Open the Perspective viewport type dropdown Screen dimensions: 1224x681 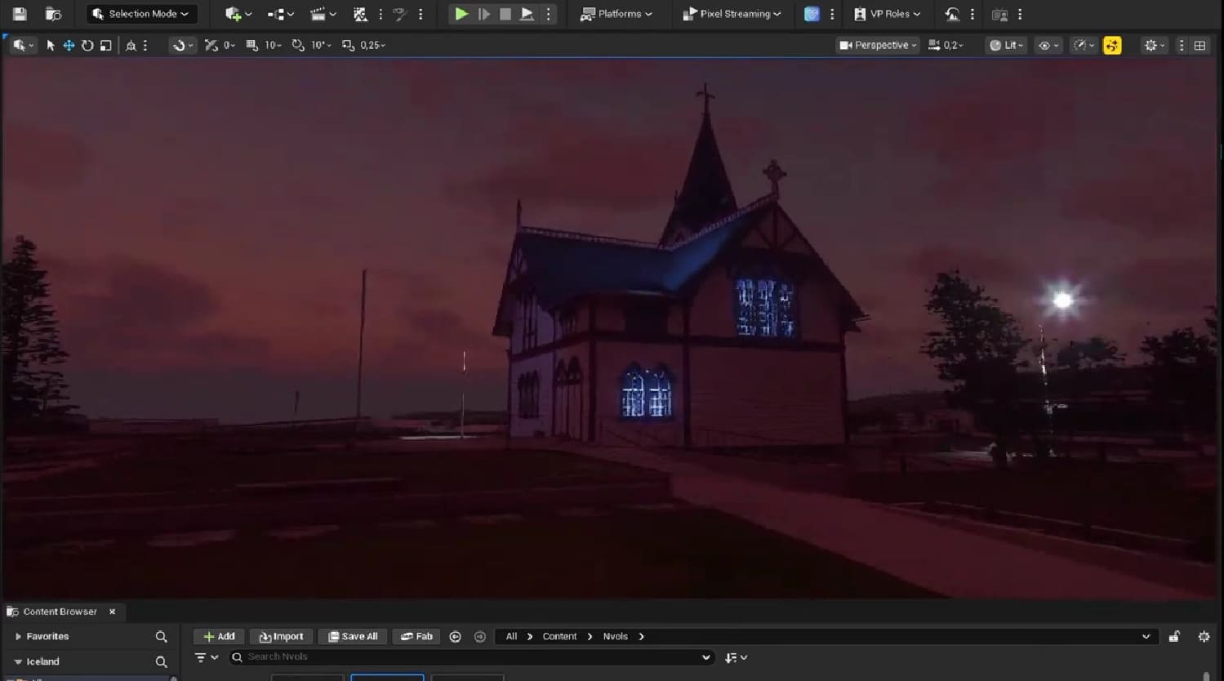[878, 46]
